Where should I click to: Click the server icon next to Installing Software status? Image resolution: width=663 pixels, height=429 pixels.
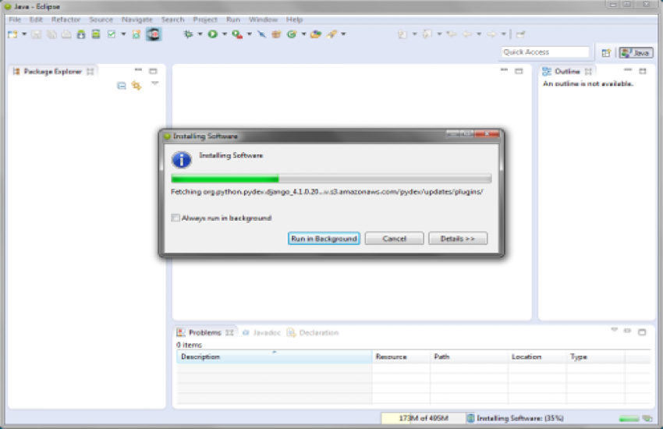click(x=470, y=418)
